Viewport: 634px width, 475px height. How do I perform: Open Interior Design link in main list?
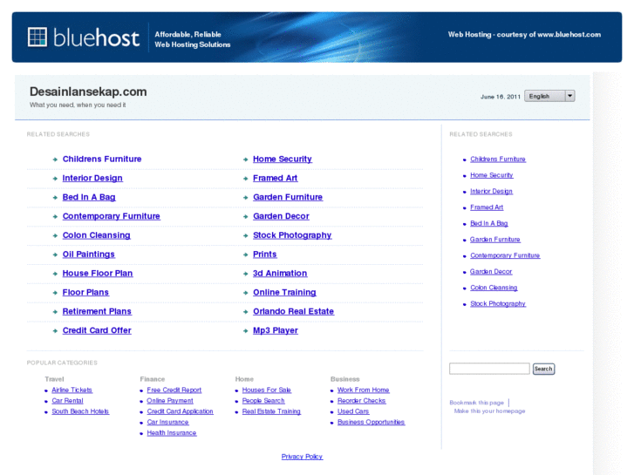(x=92, y=179)
